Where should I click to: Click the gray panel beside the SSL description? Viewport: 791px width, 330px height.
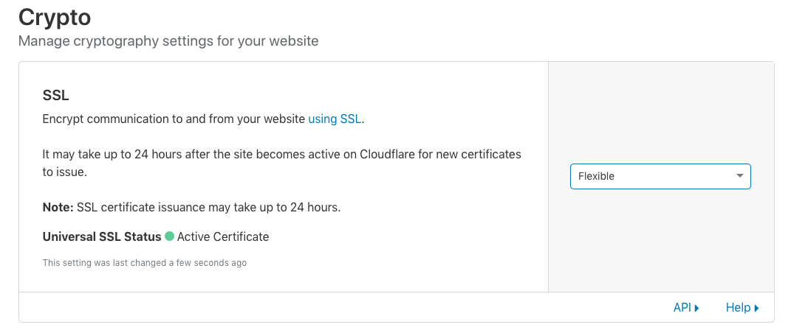pyautogui.click(x=661, y=177)
